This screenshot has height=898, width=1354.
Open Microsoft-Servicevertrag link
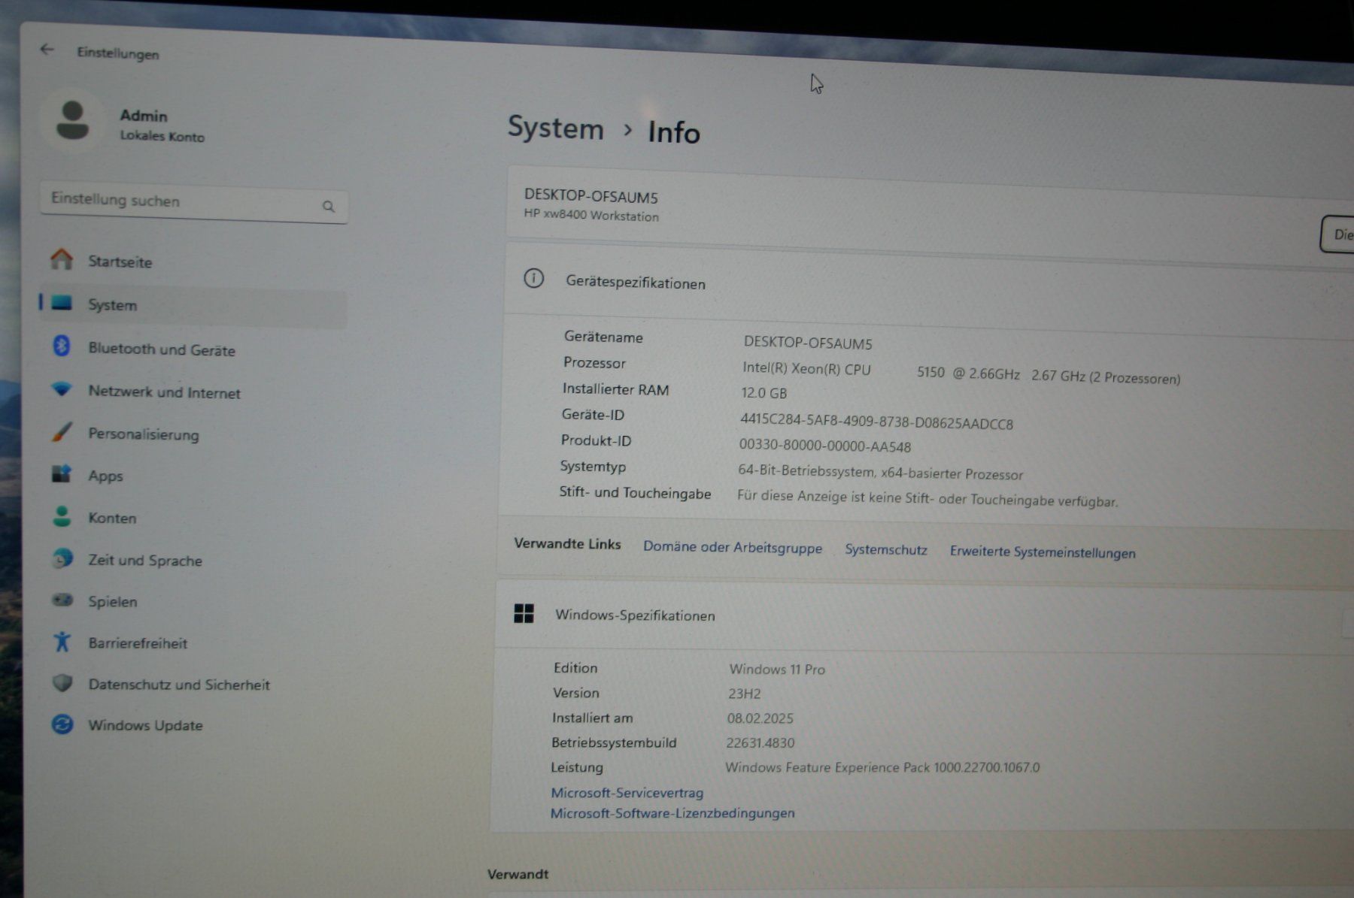tap(627, 792)
